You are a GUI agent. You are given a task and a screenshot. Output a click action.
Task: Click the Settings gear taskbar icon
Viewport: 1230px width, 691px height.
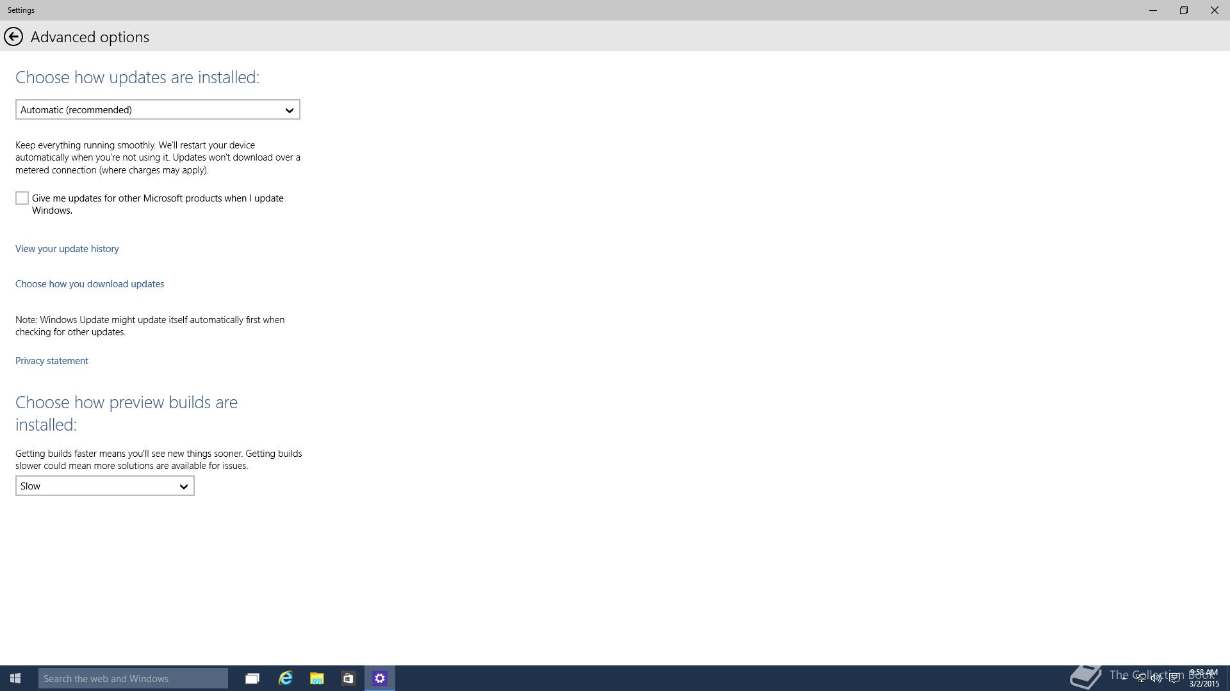point(380,678)
